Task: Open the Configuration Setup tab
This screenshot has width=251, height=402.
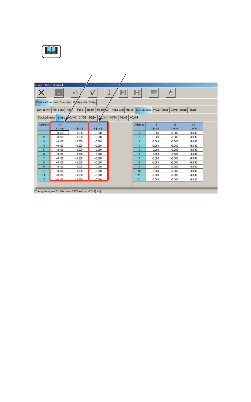Action: [84, 102]
